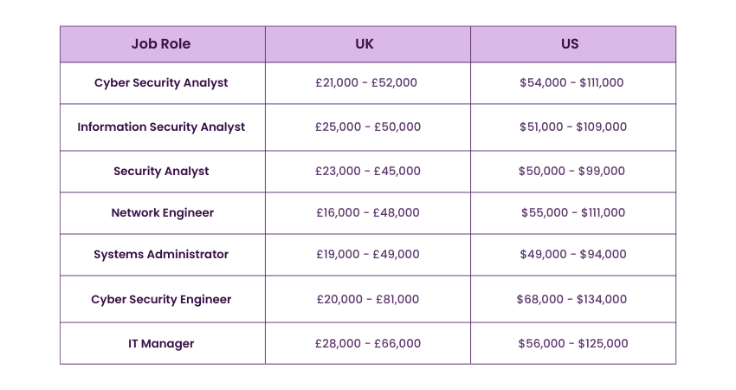This screenshot has width=736, height=390.
Task: Select the Cyber Security Engineer label
Action: pos(161,299)
